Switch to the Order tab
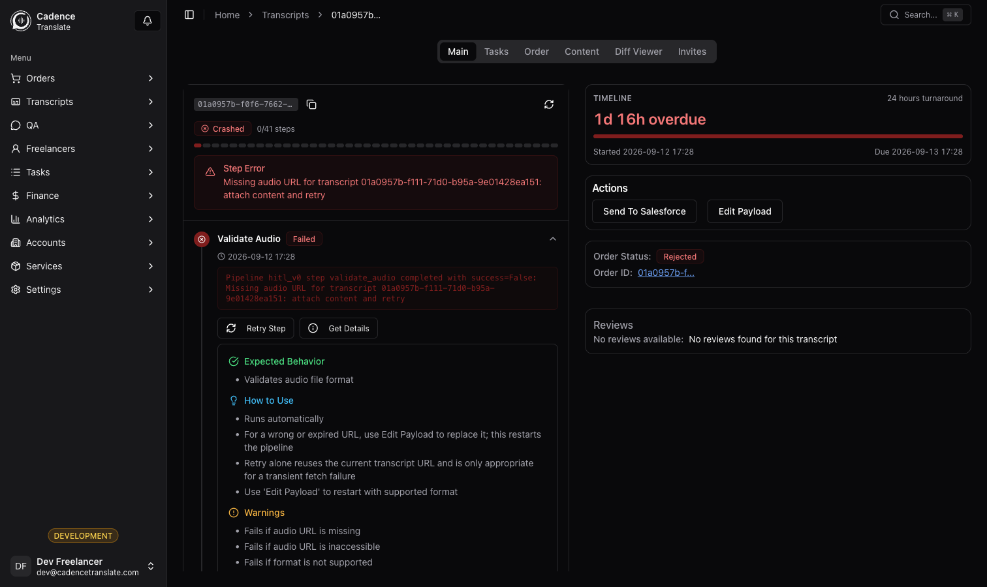The image size is (987, 587). (x=537, y=52)
